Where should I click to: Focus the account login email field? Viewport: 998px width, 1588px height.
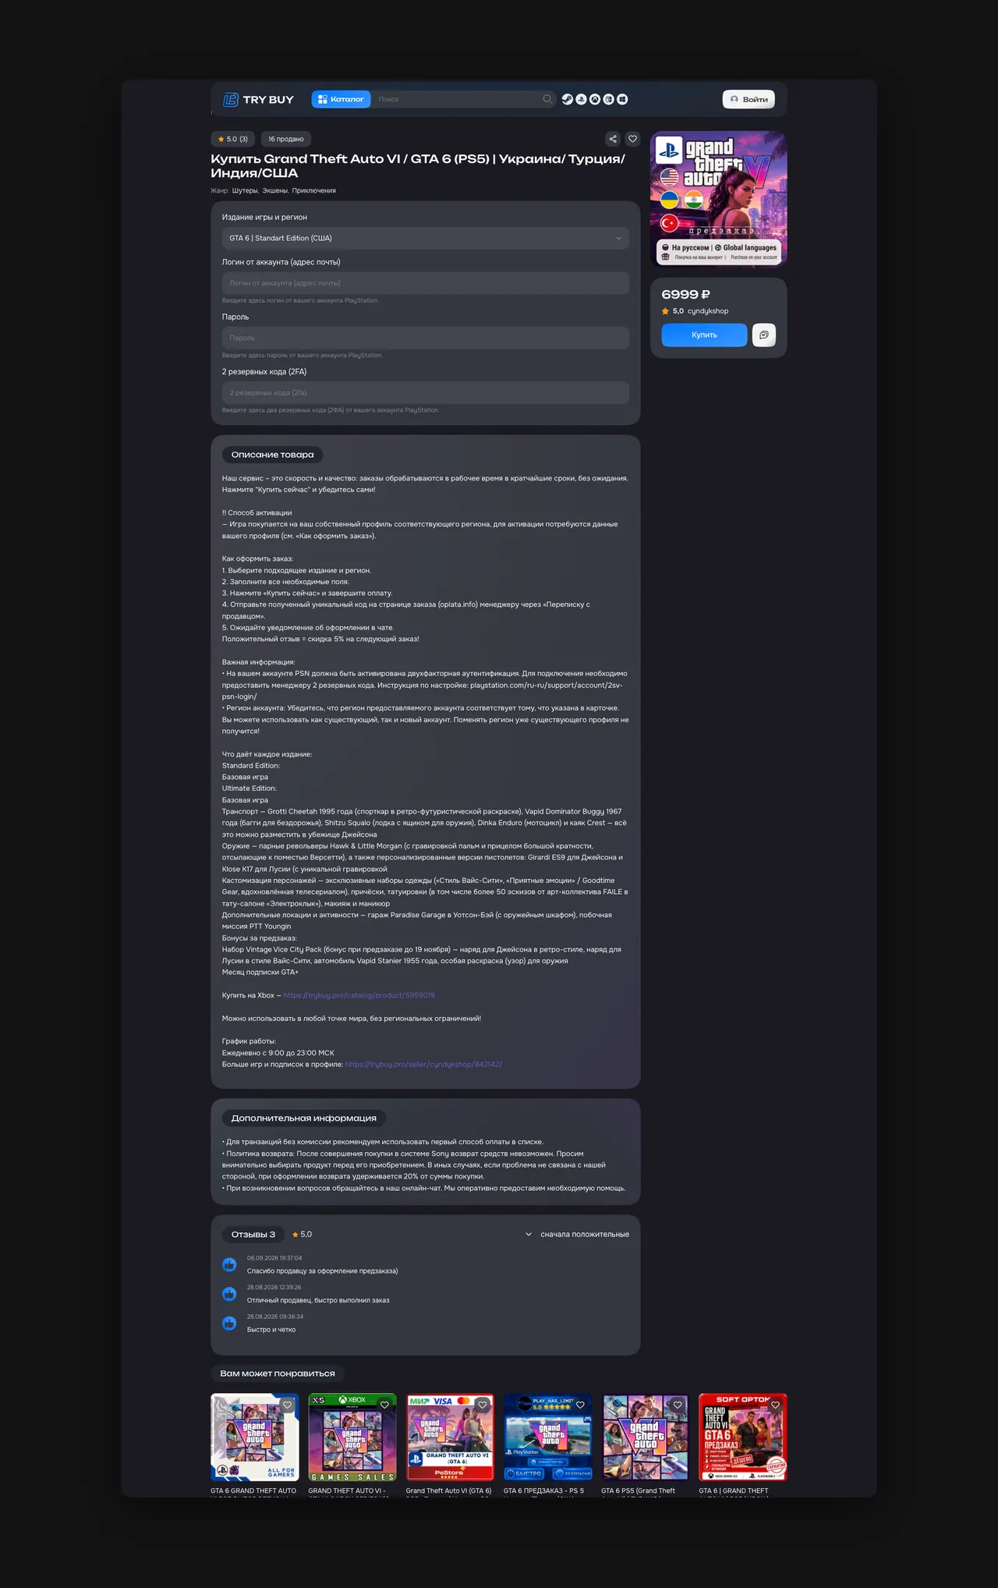coord(426,283)
